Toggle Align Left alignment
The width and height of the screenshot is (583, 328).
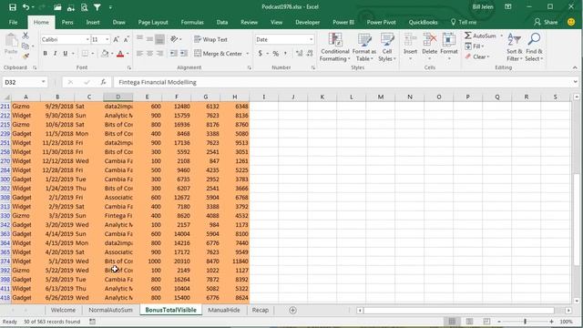[x=139, y=54]
